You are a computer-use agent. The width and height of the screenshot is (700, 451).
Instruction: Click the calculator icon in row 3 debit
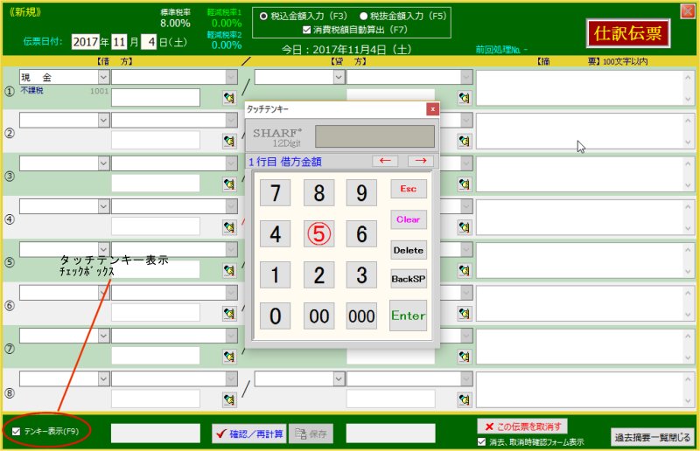pos(229,184)
